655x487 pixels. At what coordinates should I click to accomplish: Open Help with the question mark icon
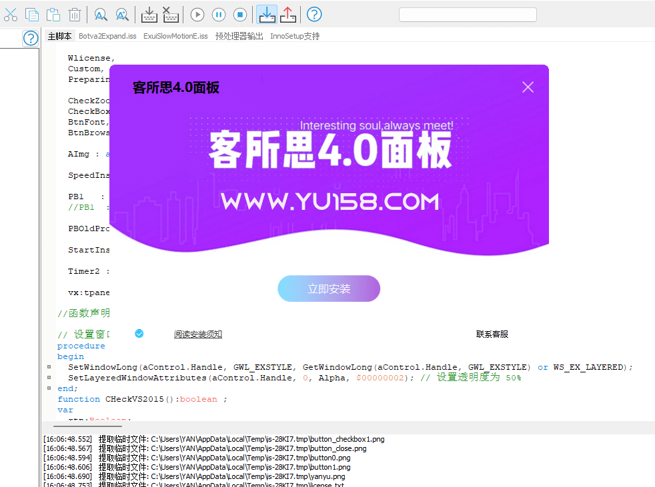click(x=313, y=14)
